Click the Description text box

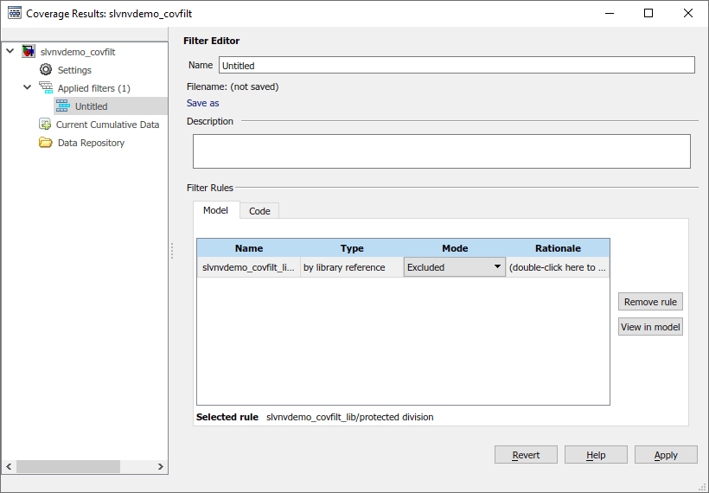click(x=441, y=151)
